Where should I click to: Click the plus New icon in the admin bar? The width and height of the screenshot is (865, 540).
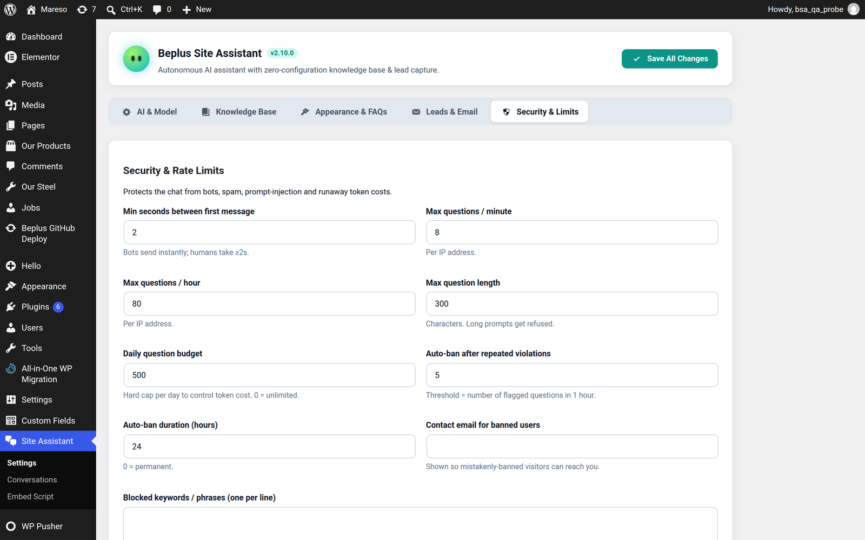(187, 10)
